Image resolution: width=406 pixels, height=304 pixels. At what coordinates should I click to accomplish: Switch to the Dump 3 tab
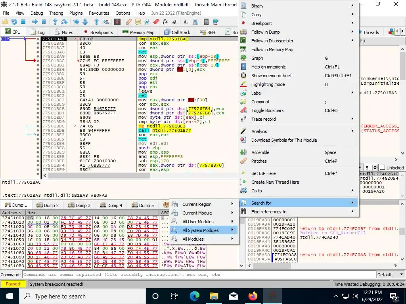(x=79, y=205)
